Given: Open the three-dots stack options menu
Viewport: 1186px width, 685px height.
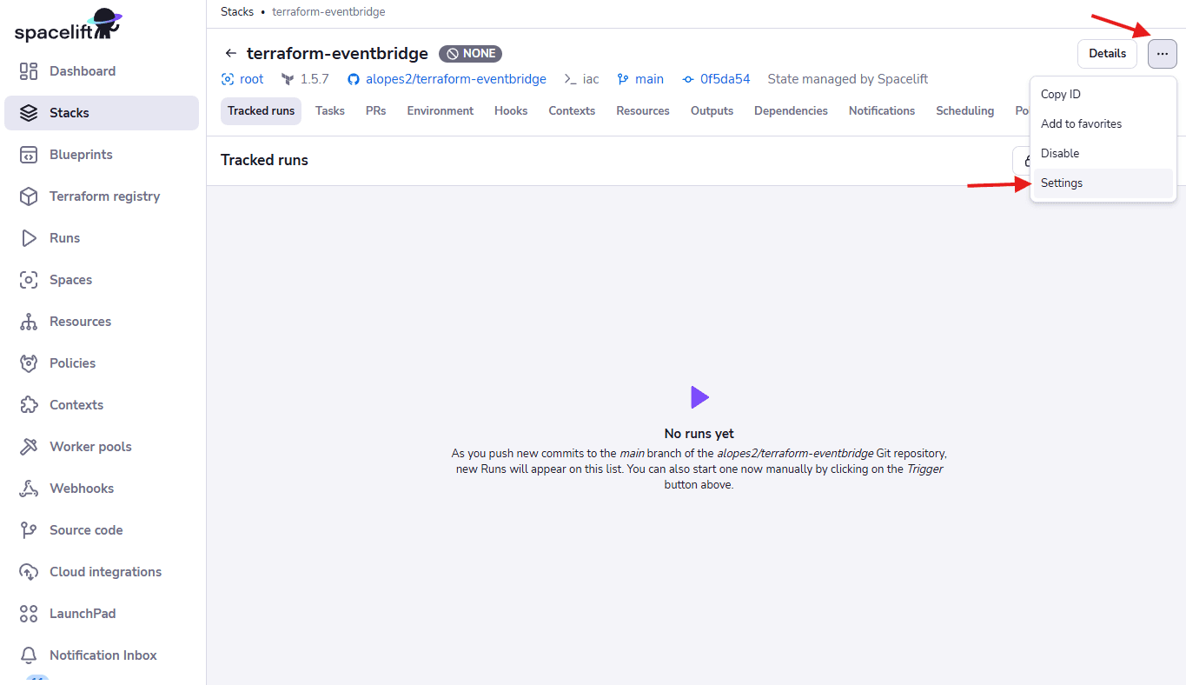Looking at the screenshot, I should 1163,54.
